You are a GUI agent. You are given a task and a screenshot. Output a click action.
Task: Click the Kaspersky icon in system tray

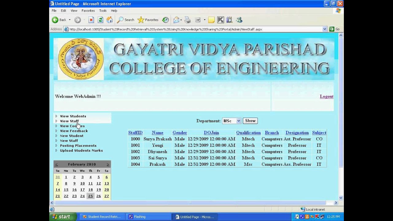pos(317,217)
